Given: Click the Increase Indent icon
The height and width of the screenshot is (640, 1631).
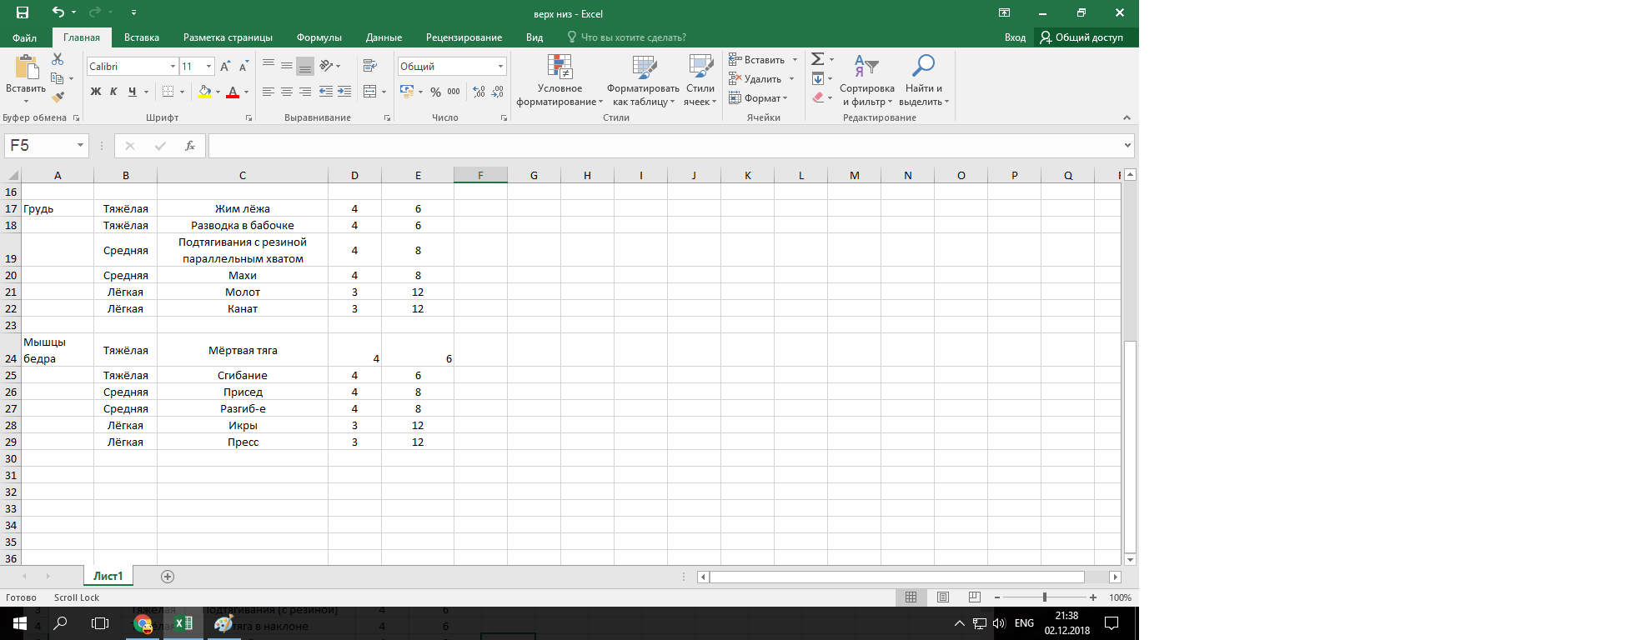Looking at the screenshot, I should tap(344, 92).
